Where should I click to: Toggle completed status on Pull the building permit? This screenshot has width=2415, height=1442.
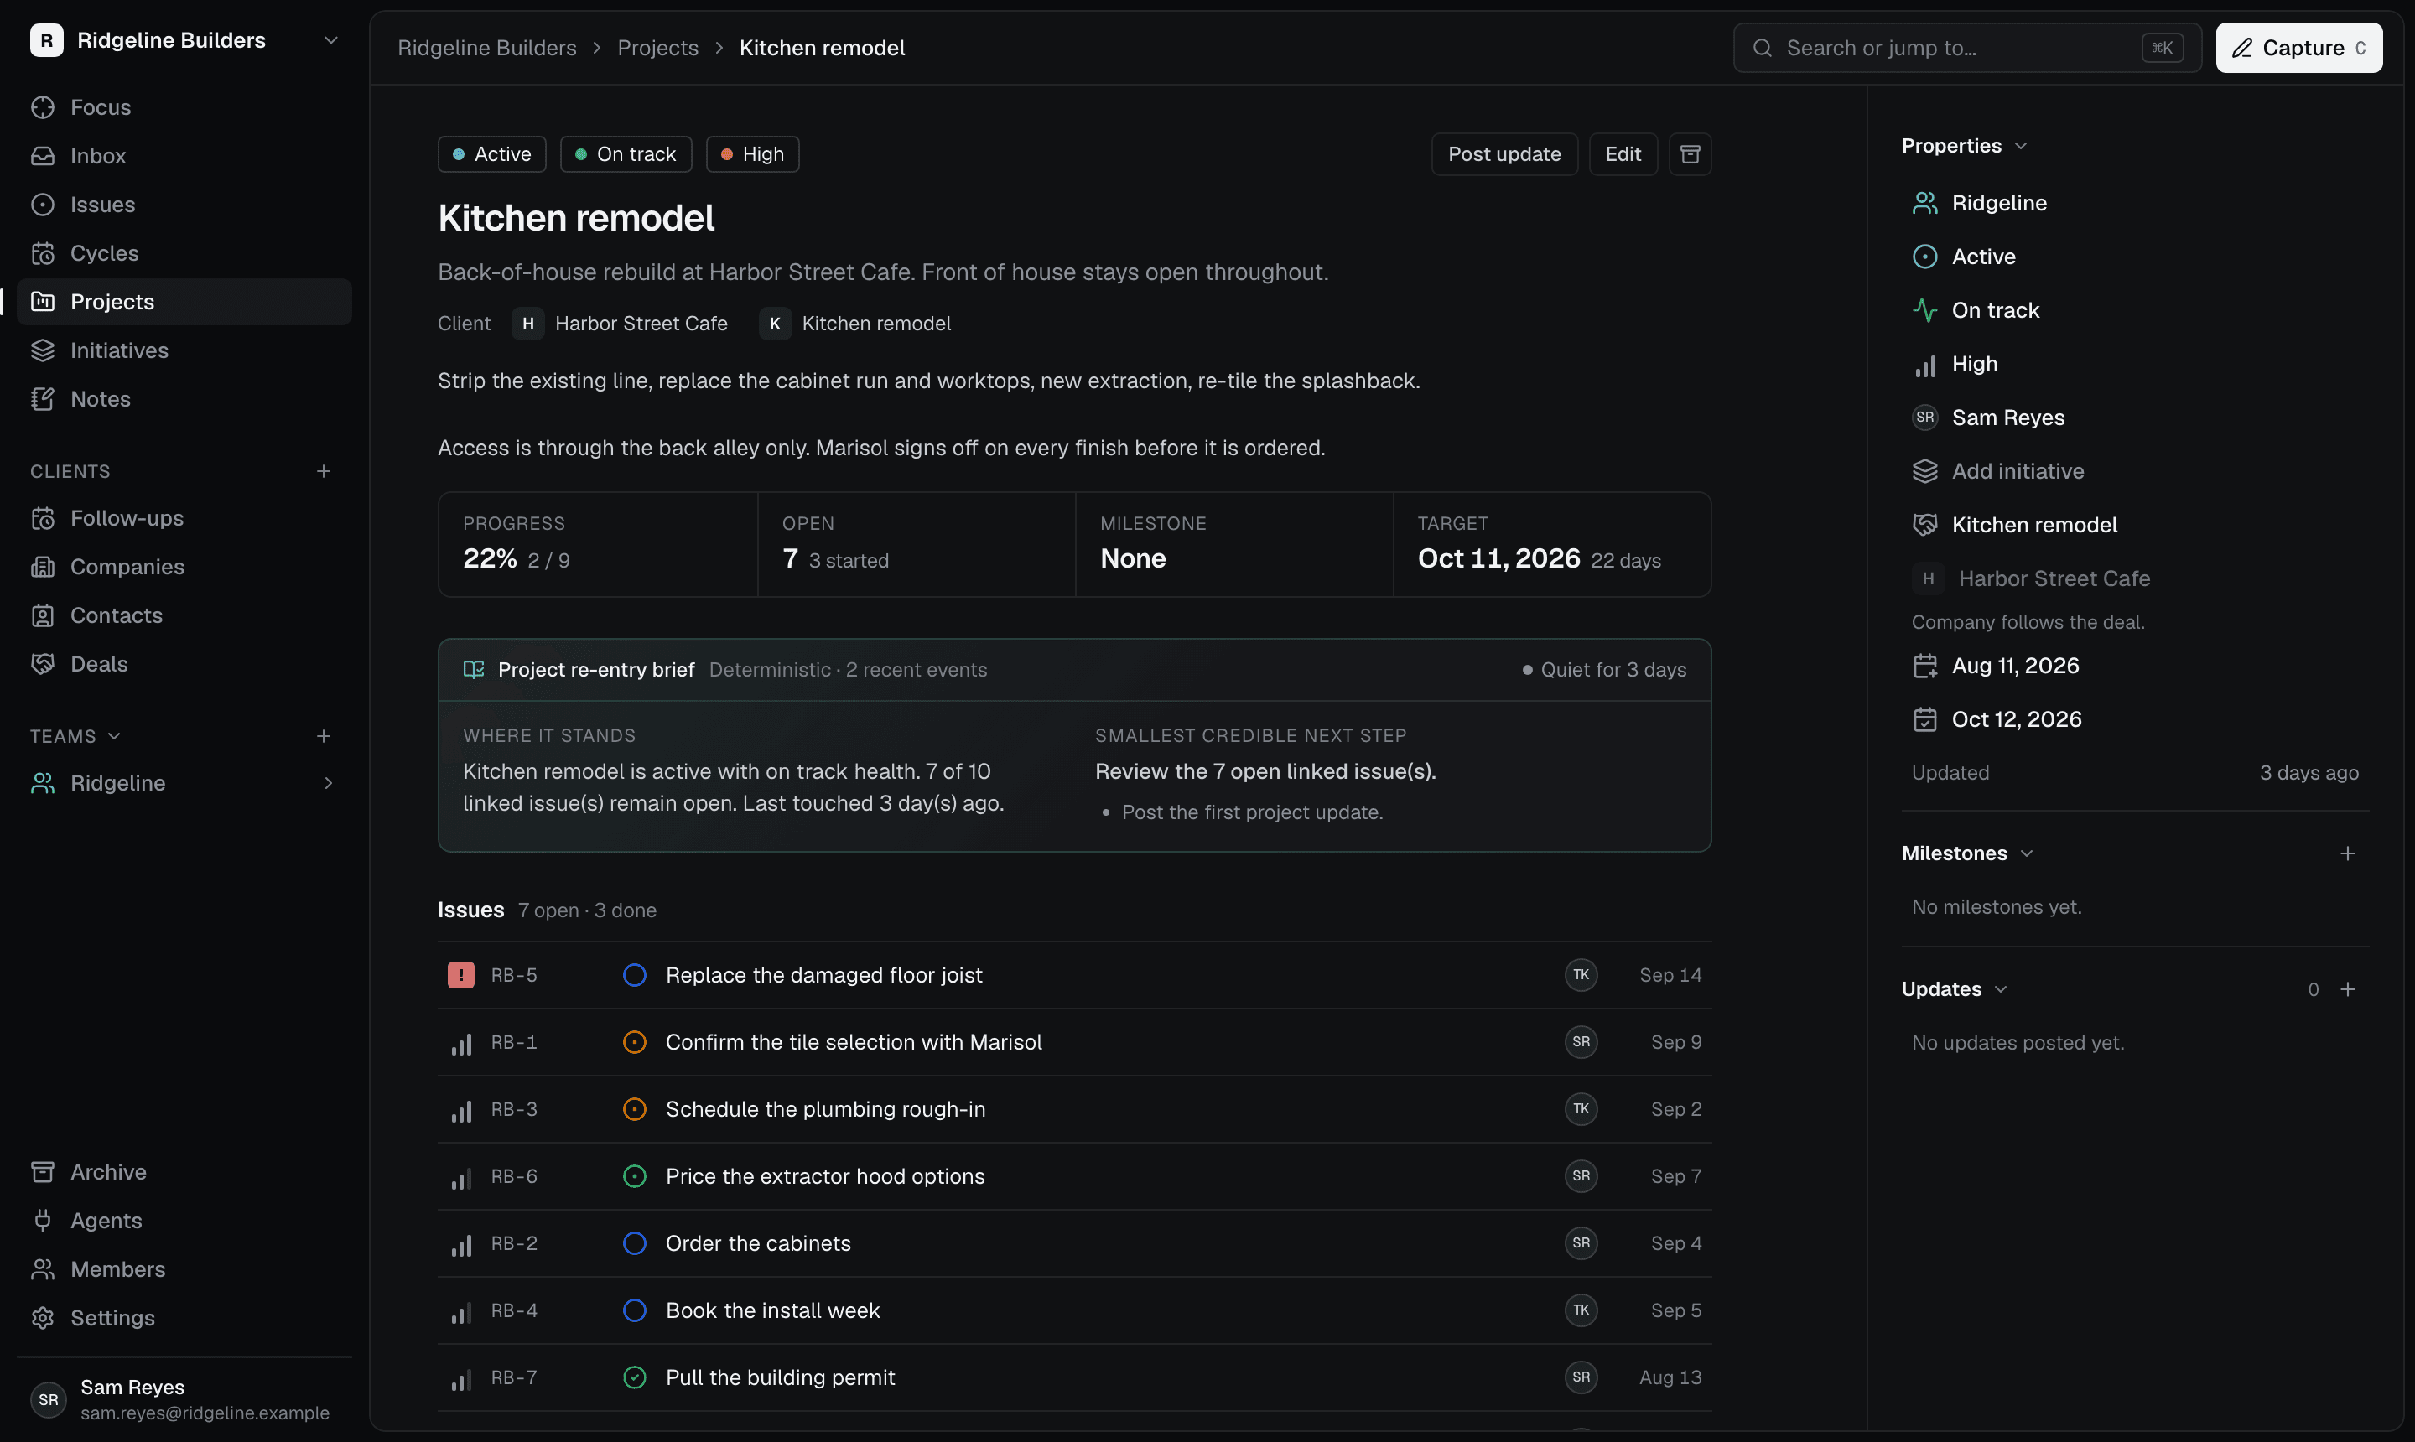click(635, 1377)
